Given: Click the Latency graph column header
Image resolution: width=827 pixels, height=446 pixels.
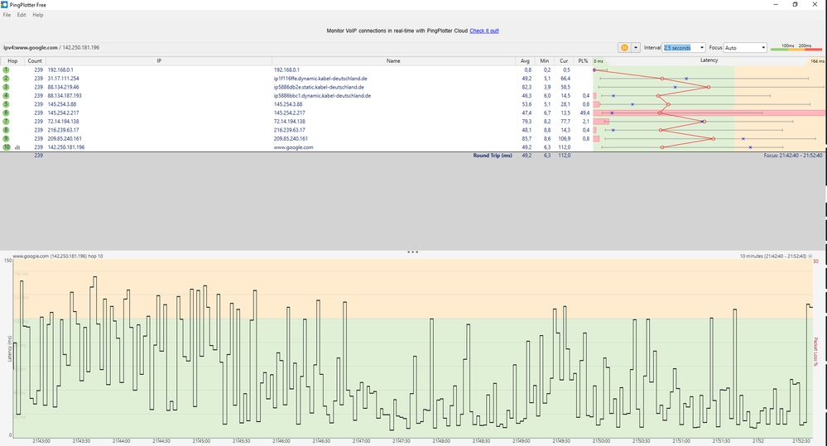Looking at the screenshot, I should click(x=709, y=60).
